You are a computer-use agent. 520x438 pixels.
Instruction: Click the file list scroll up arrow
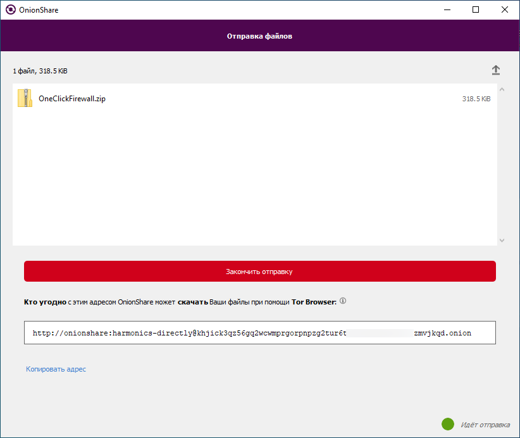tap(502, 90)
